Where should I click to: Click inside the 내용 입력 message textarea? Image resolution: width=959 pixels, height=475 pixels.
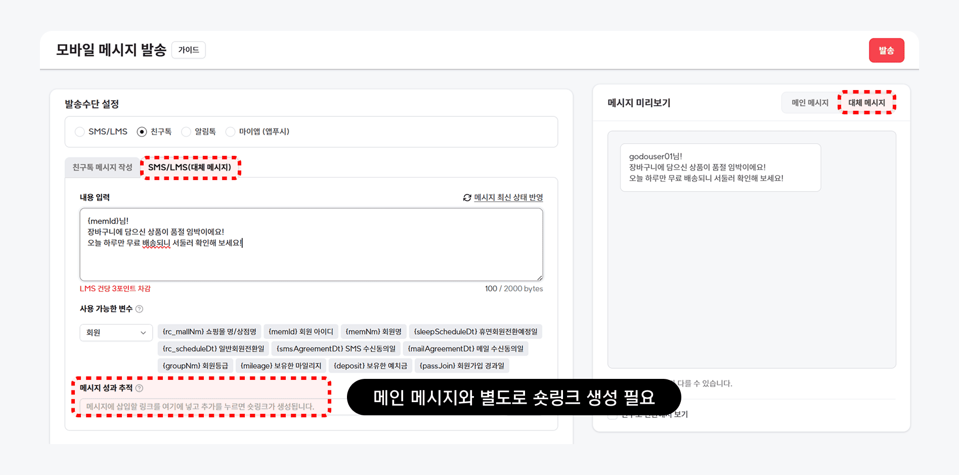click(311, 244)
